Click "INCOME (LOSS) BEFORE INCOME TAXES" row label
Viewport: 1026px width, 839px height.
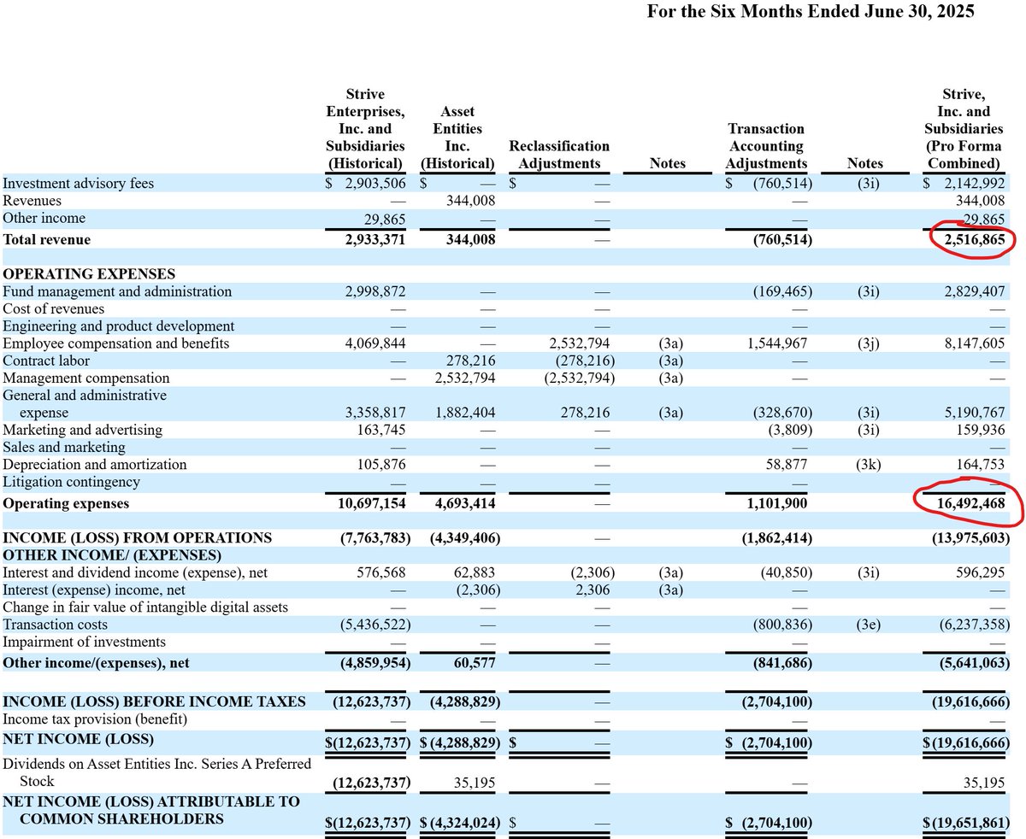(x=154, y=701)
